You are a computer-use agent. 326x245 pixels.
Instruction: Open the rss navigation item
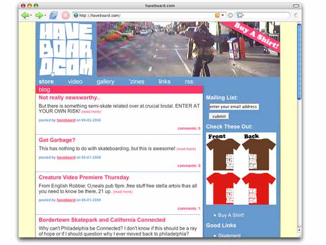click(189, 82)
